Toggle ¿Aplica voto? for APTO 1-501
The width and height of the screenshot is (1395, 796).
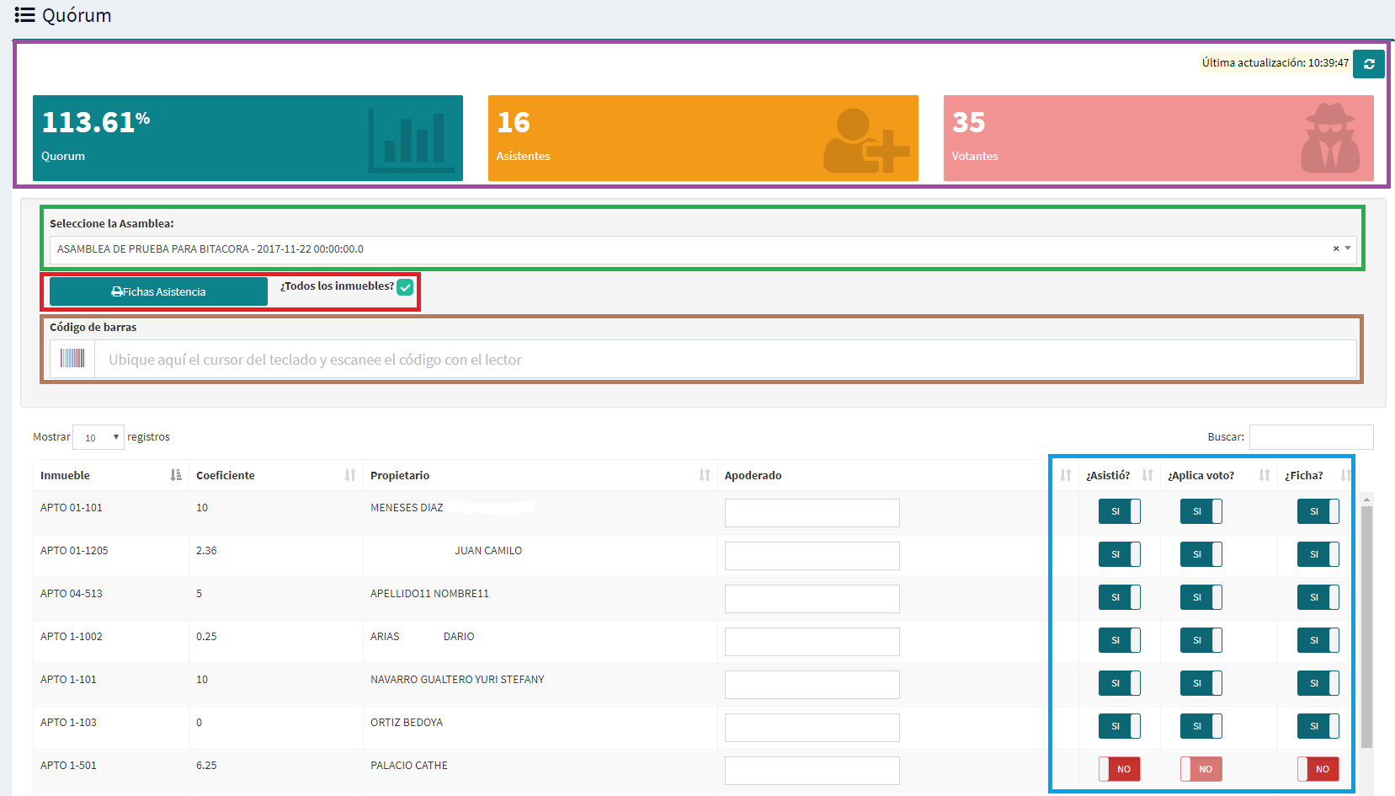pos(1201,769)
